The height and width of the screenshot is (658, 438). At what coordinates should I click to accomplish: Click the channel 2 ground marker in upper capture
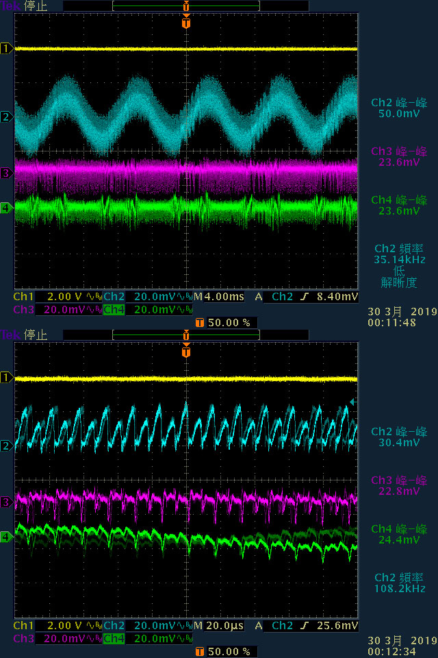(6, 117)
